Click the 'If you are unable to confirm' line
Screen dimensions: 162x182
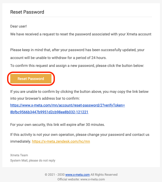tap(79, 92)
